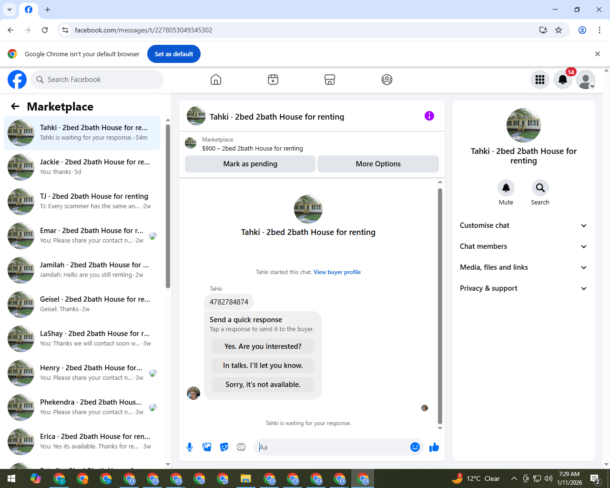The image size is (610, 488).
Task: Attach a photo using the image icon
Action: pos(207,447)
